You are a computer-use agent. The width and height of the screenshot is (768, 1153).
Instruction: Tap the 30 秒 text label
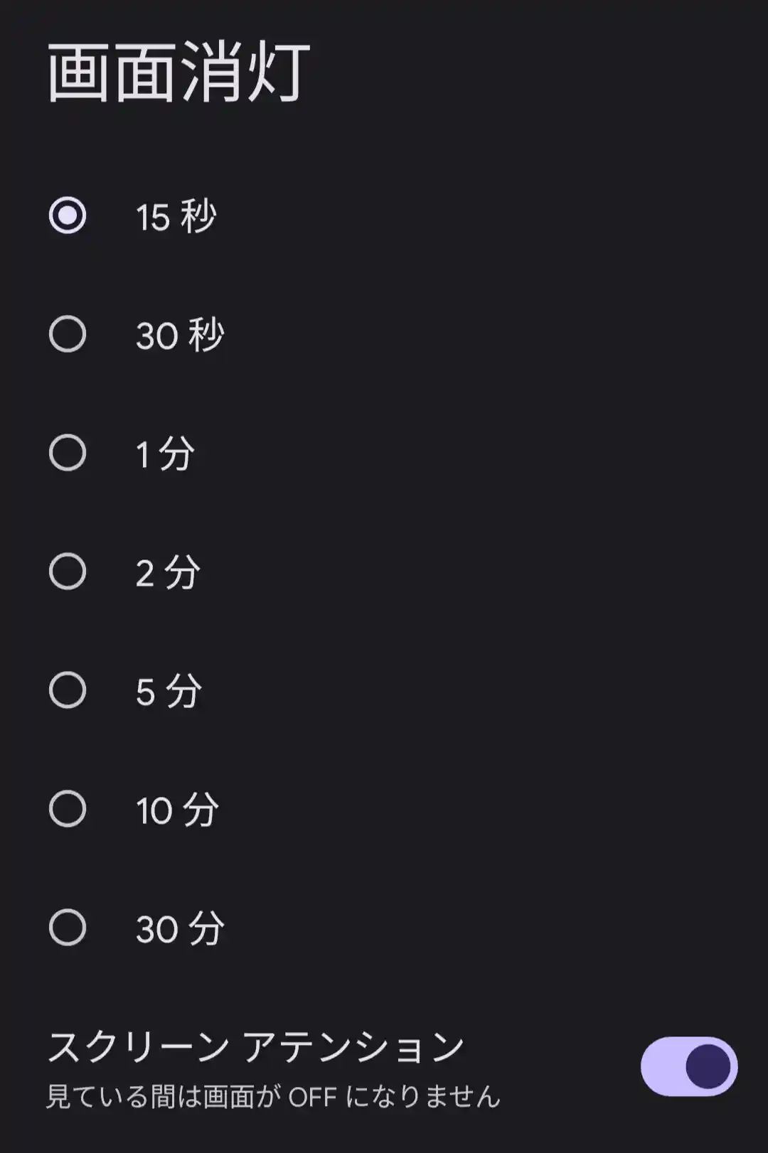click(x=180, y=335)
